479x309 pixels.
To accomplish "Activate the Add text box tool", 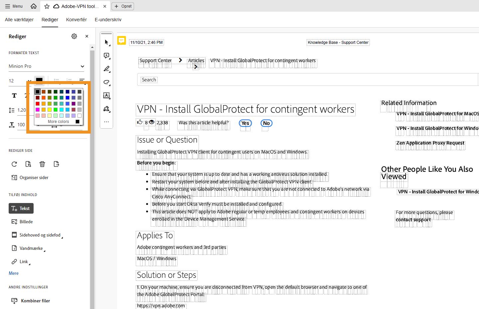I will point(106,96).
